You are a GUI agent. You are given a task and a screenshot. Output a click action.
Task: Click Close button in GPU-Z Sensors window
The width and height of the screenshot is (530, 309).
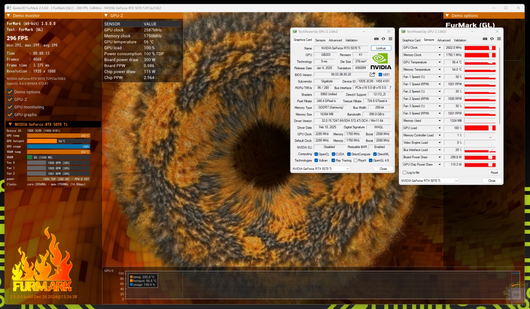492,181
